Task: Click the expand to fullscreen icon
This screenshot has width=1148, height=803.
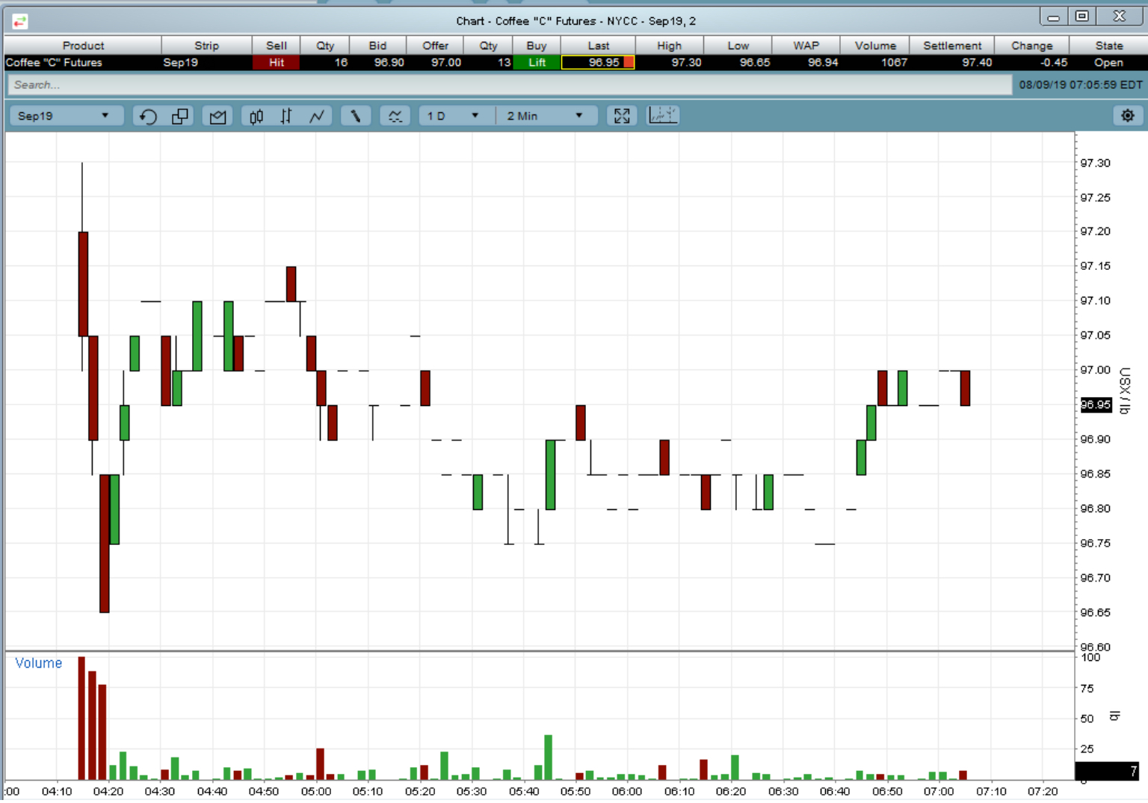Action: click(x=622, y=116)
